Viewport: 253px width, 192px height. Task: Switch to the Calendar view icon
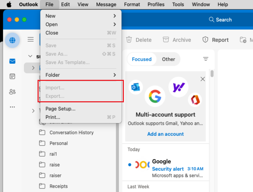point(12,76)
